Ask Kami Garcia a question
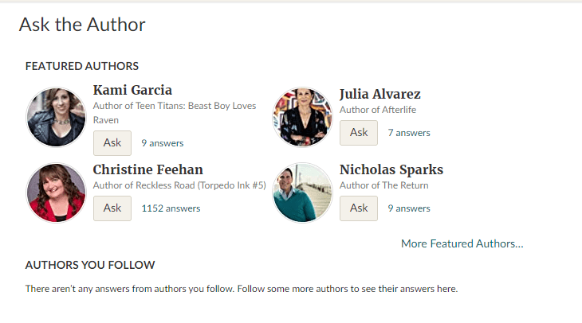Screen dimensions: 582x323 112,143
